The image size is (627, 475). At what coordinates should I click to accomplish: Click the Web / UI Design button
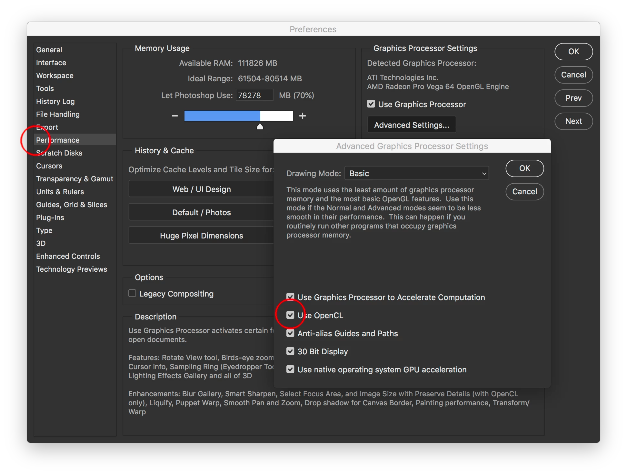202,189
